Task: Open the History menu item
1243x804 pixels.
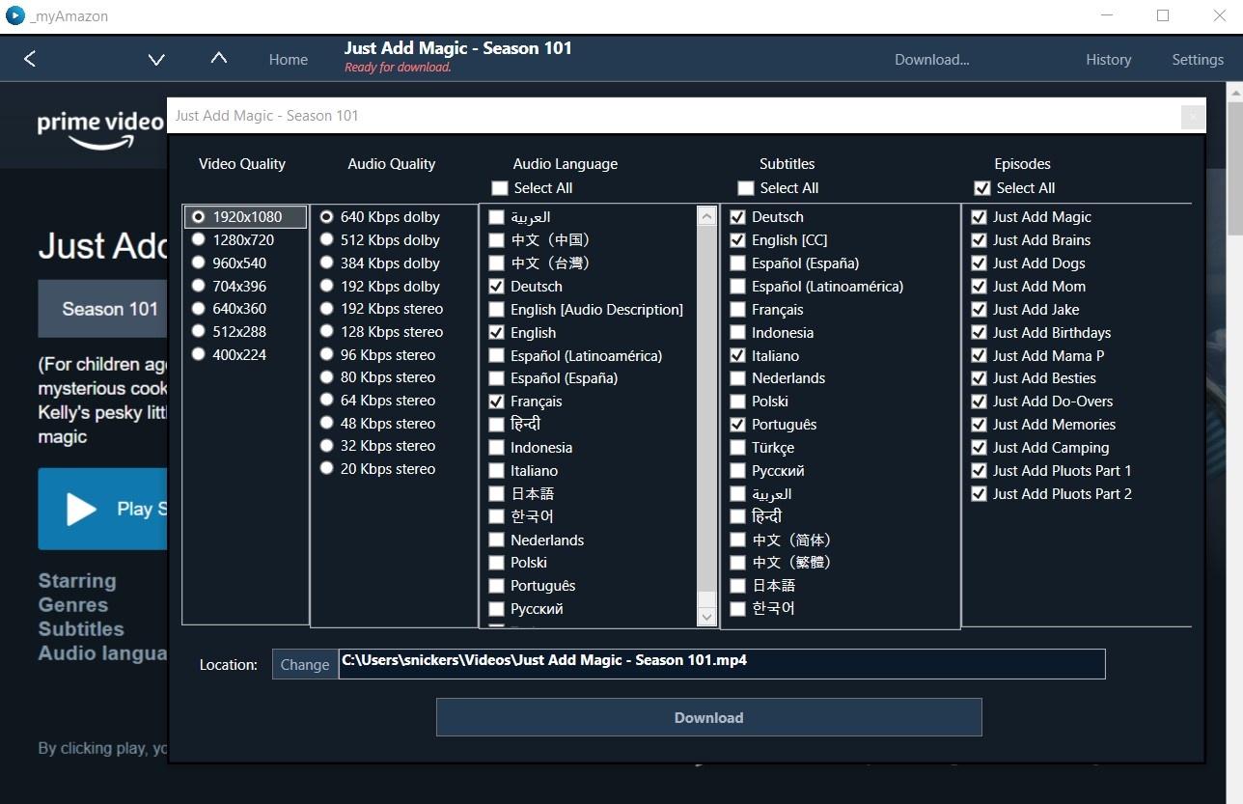Action: [x=1109, y=60]
